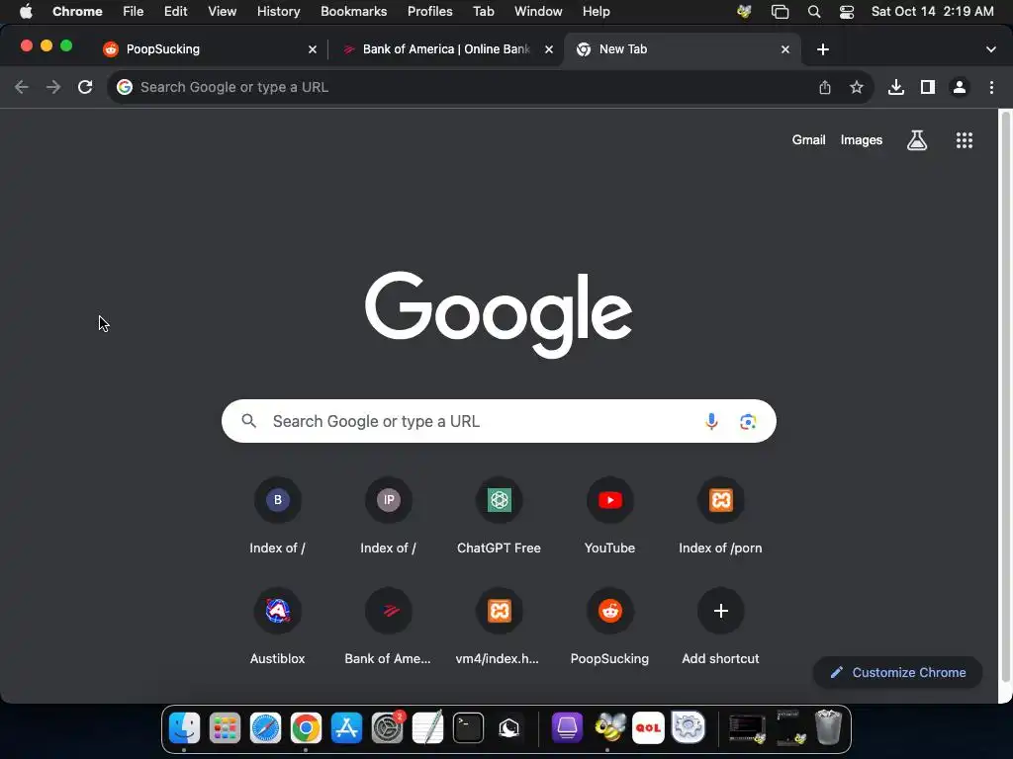This screenshot has height=759, width=1013.
Task: Open the Profiles menu
Action: click(429, 12)
